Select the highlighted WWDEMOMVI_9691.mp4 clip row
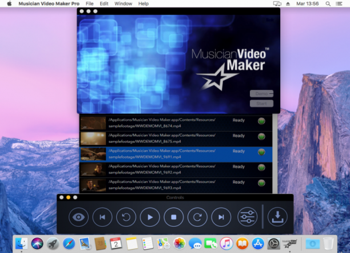 pyautogui.click(x=176, y=154)
